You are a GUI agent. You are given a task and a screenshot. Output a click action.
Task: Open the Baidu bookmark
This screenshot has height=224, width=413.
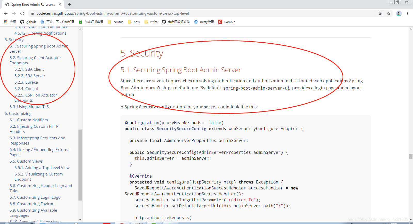pos(57,22)
